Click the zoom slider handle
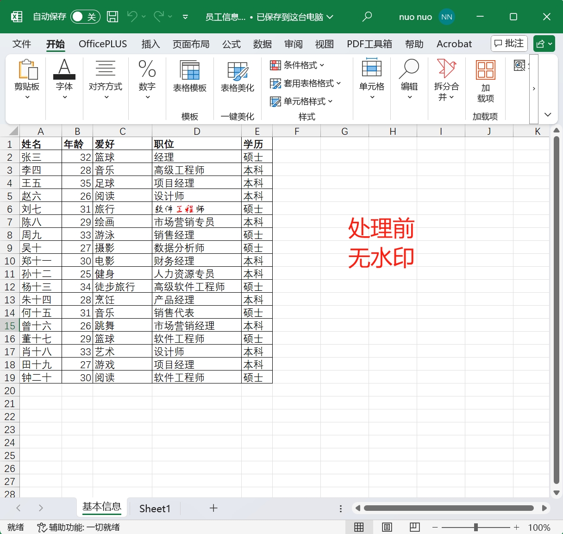This screenshot has height=534, width=563. pos(475,527)
